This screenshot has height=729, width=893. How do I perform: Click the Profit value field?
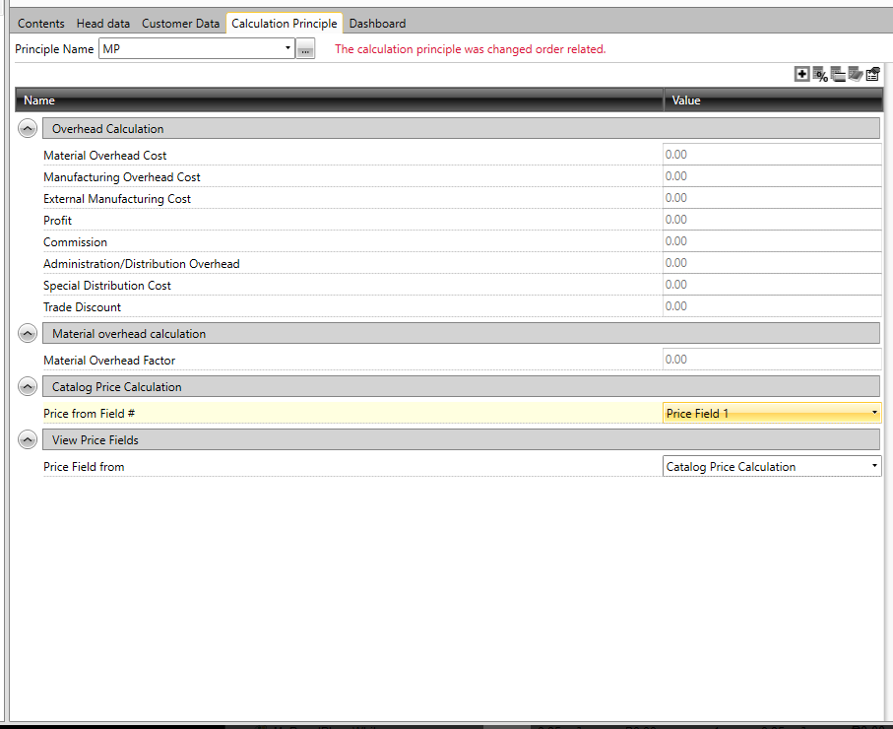pos(772,220)
